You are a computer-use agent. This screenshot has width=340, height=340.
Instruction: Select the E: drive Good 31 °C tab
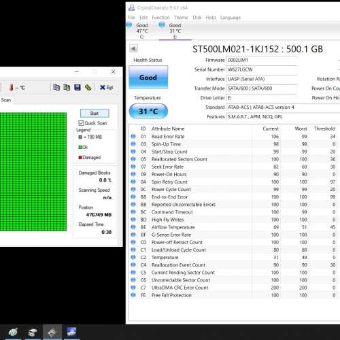pos(175,31)
